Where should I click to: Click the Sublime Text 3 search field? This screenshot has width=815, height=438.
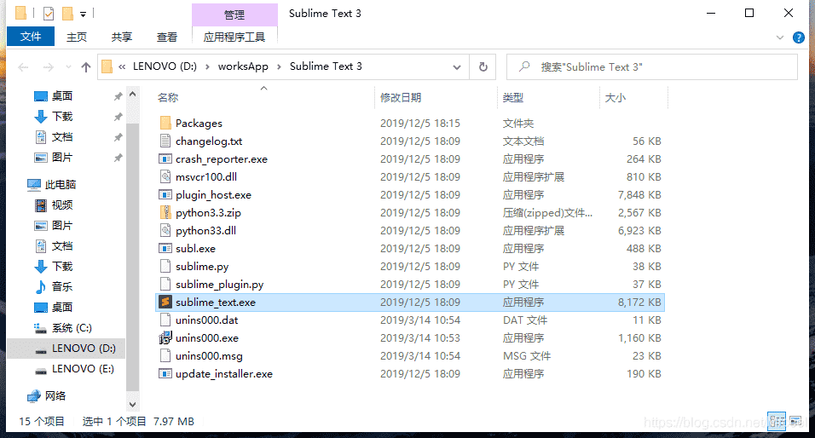(x=652, y=67)
